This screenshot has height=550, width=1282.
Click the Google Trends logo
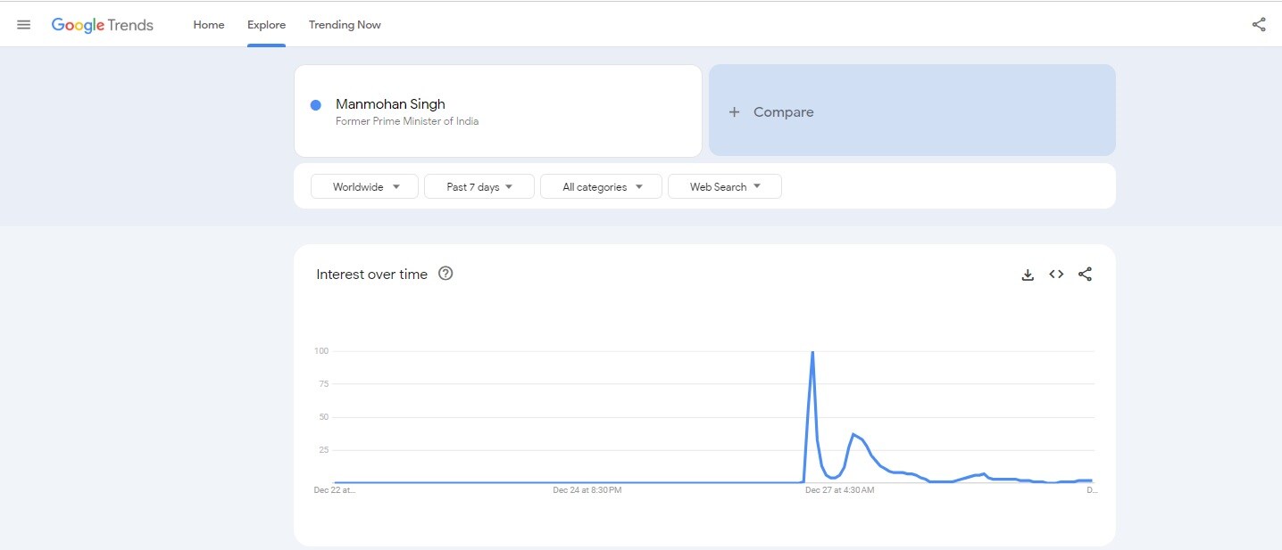102,25
